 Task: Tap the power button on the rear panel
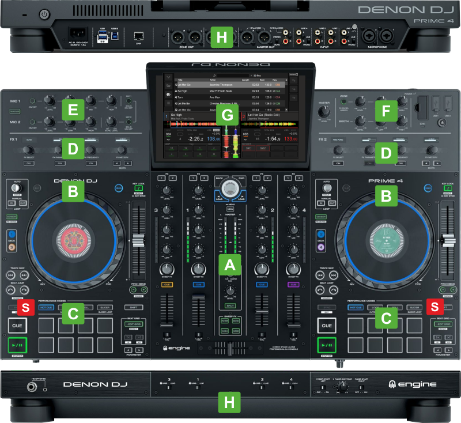(x=44, y=14)
